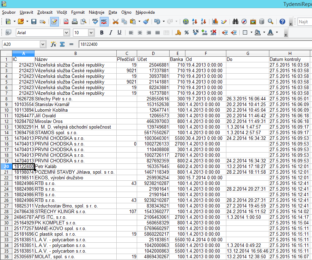Screen dimensions: 312x260
Task: Open the Font Size dropdown
Action: (x=91, y=33)
